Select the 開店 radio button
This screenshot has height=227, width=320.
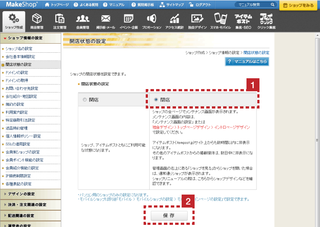pyautogui.click(x=85, y=99)
